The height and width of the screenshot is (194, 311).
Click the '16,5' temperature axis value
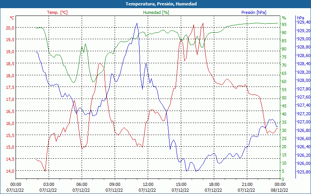point(10,111)
